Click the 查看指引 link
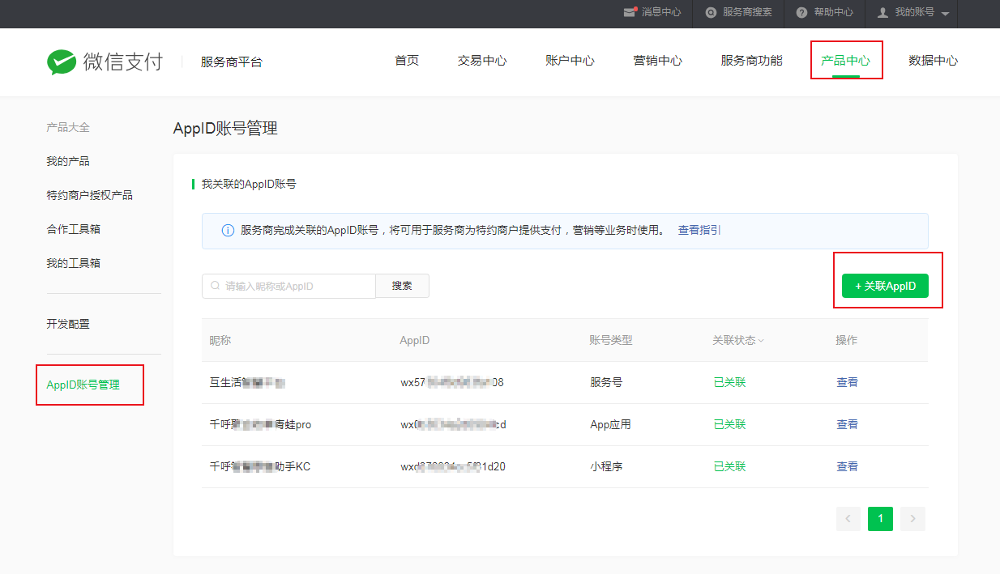 click(x=699, y=230)
